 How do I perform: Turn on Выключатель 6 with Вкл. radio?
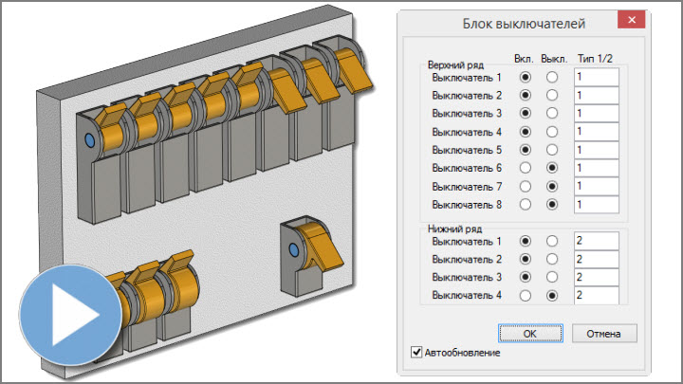click(x=524, y=168)
